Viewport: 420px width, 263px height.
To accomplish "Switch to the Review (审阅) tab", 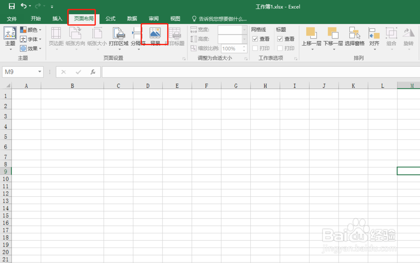I will (154, 19).
